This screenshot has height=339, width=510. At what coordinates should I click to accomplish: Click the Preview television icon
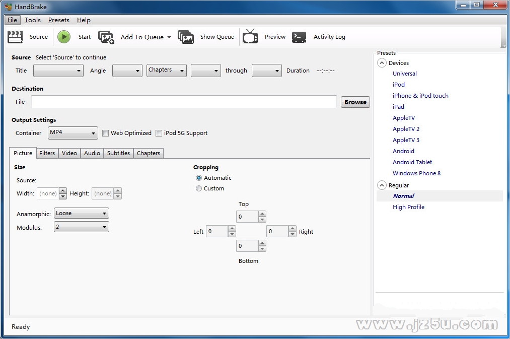[x=250, y=36]
